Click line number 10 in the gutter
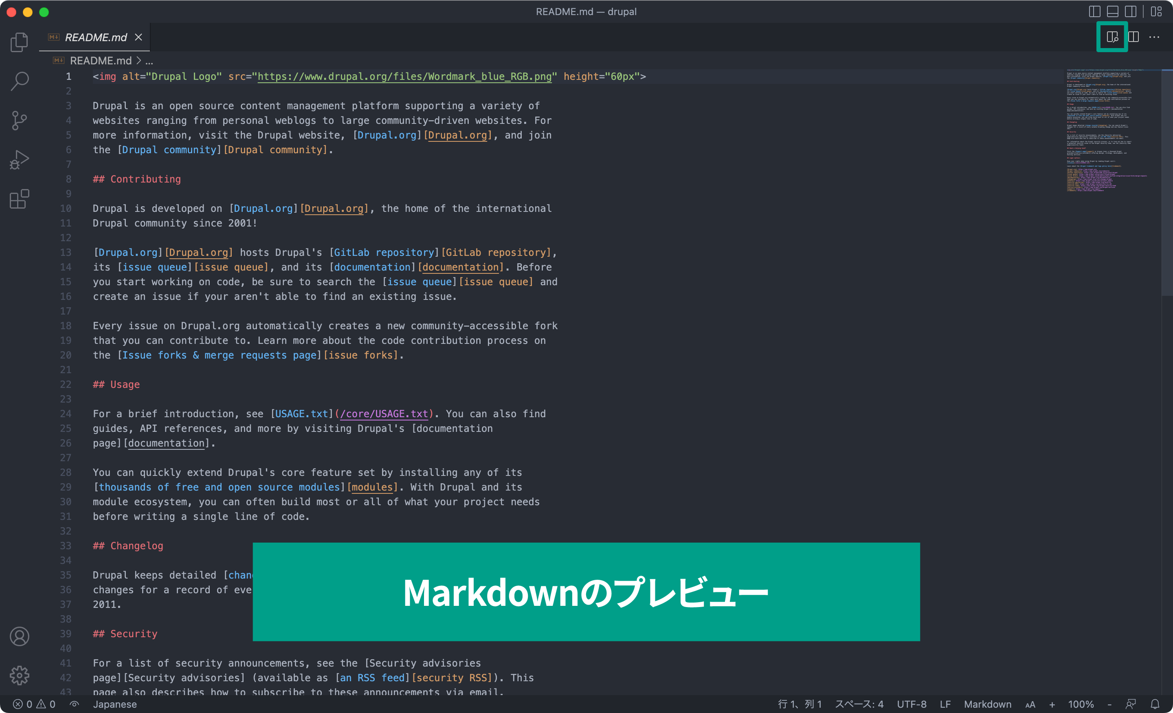The image size is (1173, 713). (x=66, y=208)
